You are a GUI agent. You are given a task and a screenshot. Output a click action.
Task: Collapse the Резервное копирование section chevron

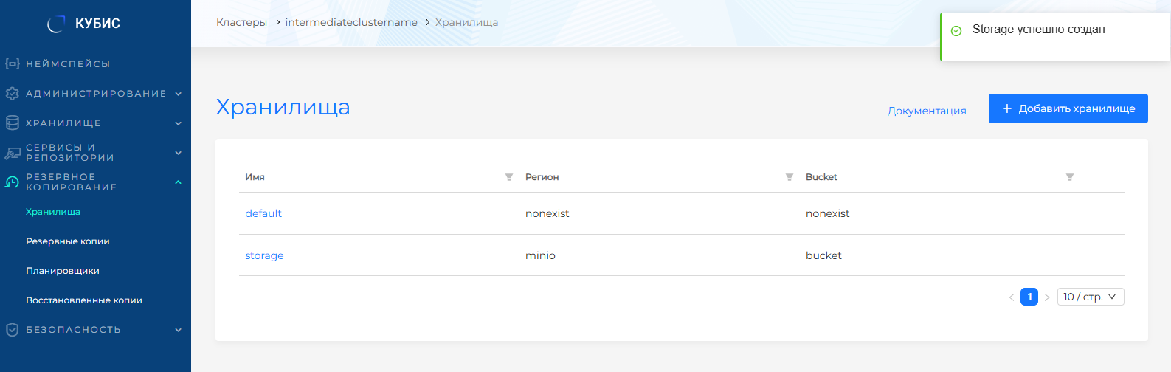click(178, 182)
